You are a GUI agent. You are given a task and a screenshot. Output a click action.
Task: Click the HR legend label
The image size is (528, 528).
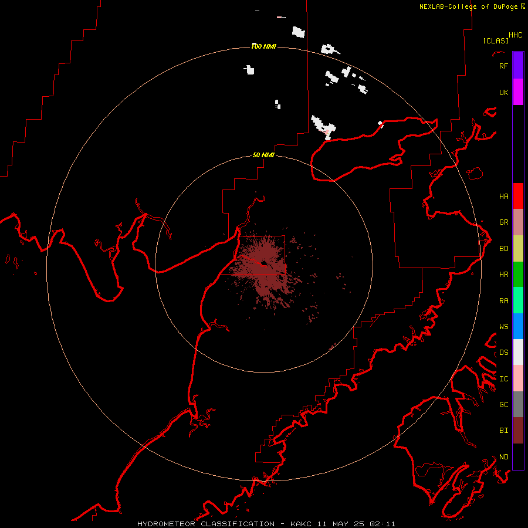pyautogui.click(x=503, y=275)
